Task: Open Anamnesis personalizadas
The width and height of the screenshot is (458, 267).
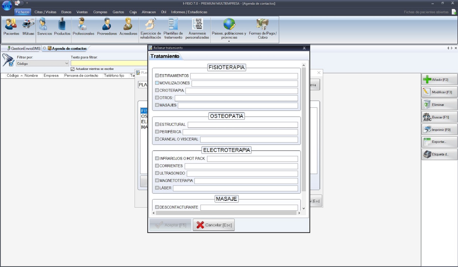Action: point(197,28)
